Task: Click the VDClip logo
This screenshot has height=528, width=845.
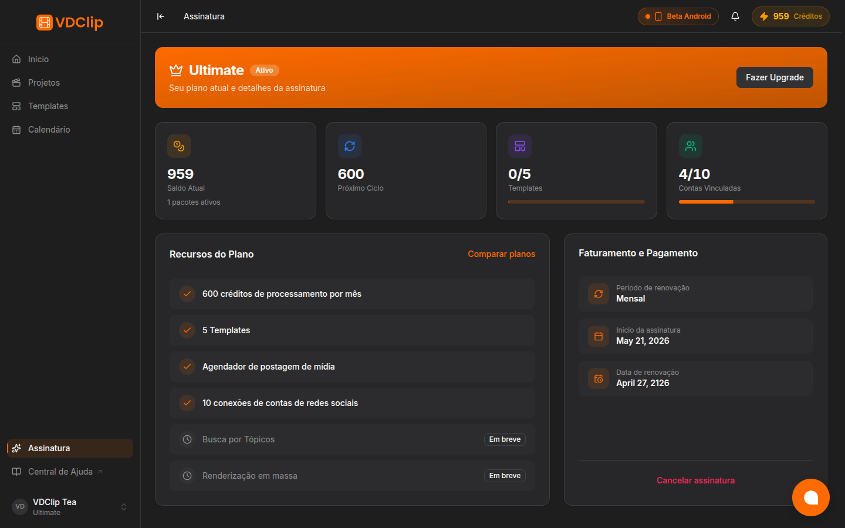Action: (x=70, y=22)
